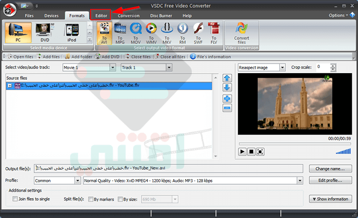Open the help diamond icon next to Options
The width and height of the screenshot is (358, 218).
coord(352,15)
